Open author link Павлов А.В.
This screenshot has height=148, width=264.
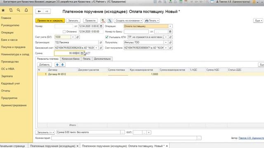coord(251,138)
